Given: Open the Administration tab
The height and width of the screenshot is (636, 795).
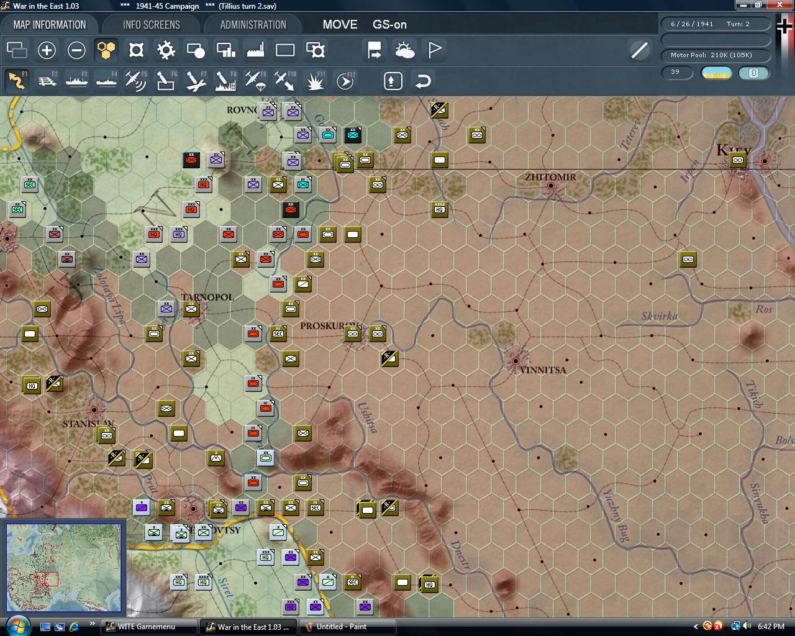Looking at the screenshot, I should (253, 25).
